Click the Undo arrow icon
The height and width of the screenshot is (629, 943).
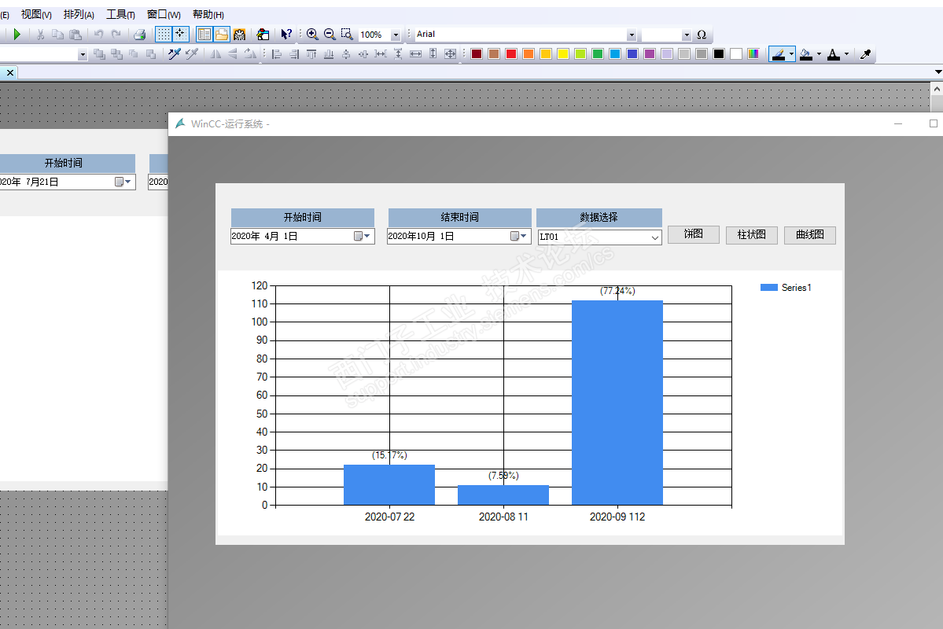pyautogui.click(x=98, y=35)
